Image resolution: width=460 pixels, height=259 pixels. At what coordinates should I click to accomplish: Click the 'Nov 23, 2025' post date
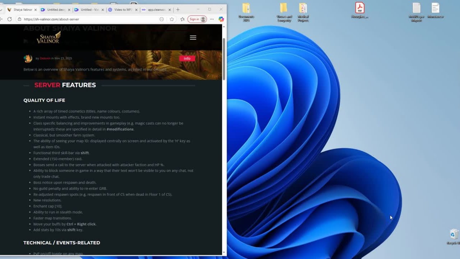(x=63, y=58)
